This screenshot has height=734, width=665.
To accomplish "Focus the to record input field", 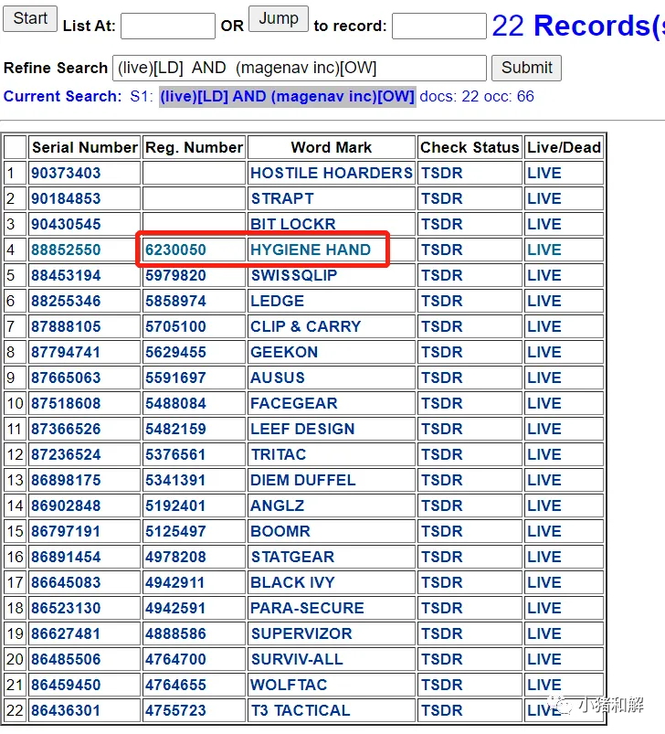I will coord(439,27).
